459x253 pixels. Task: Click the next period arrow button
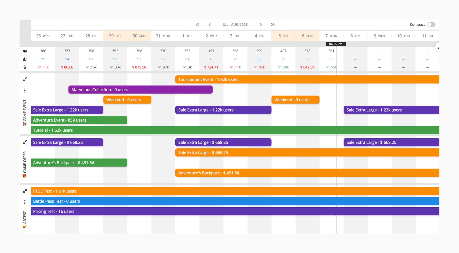(x=261, y=24)
